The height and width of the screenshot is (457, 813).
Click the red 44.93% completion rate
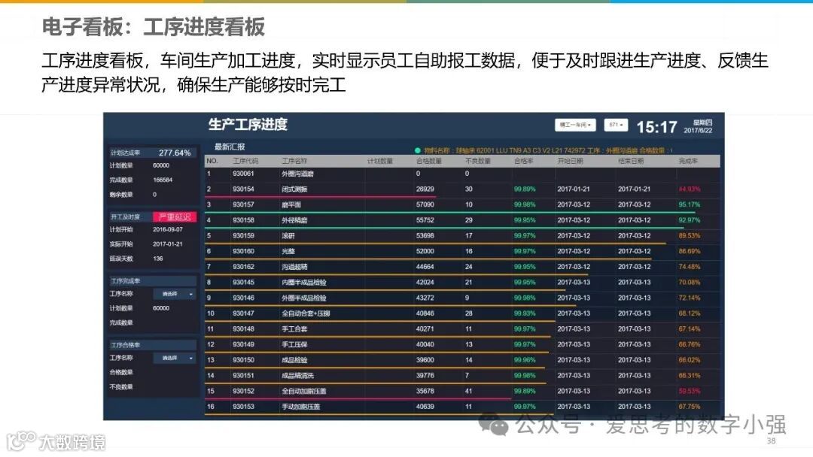pyautogui.click(x=690, y=189)
